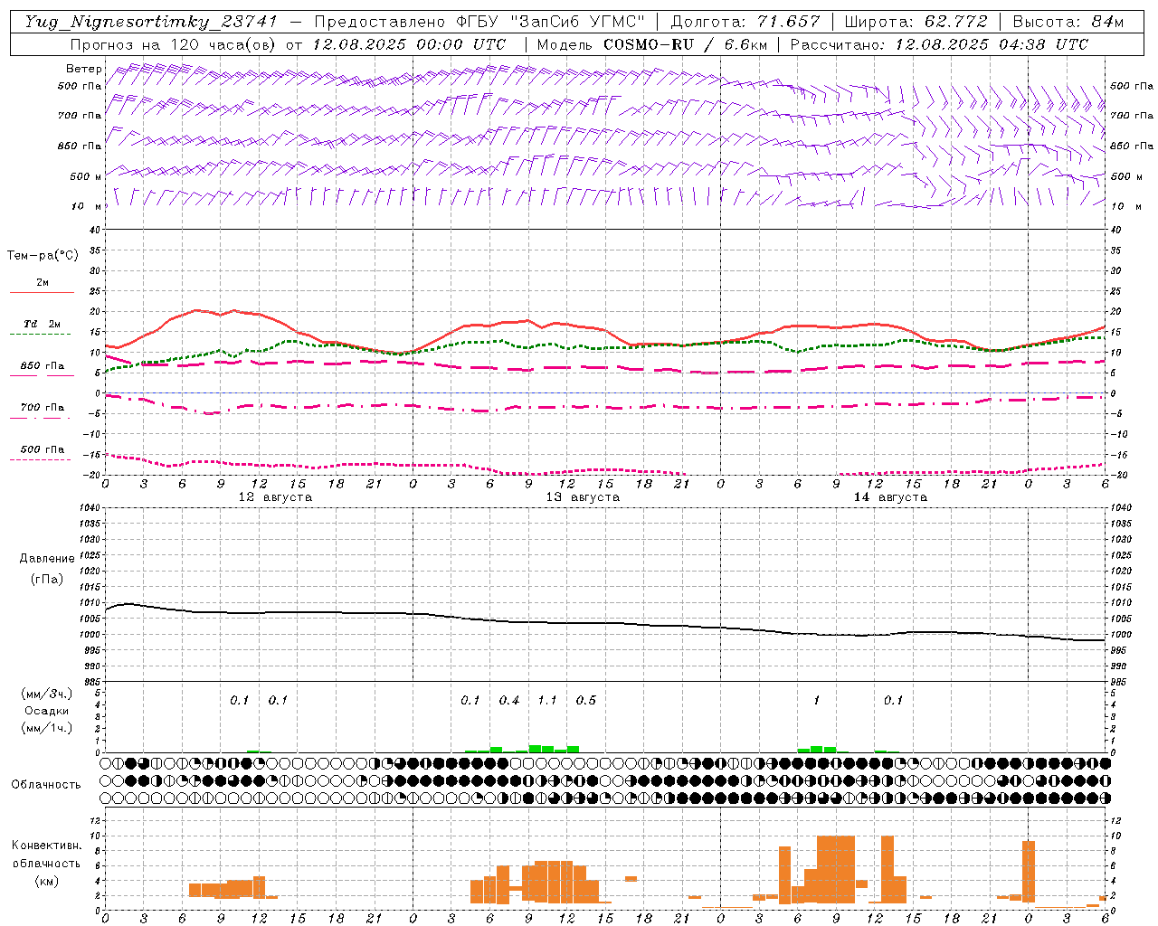The image size is (1158, 926).
Task: Click the (мм/3ч.) precipitation unit label
Action: 46,694
